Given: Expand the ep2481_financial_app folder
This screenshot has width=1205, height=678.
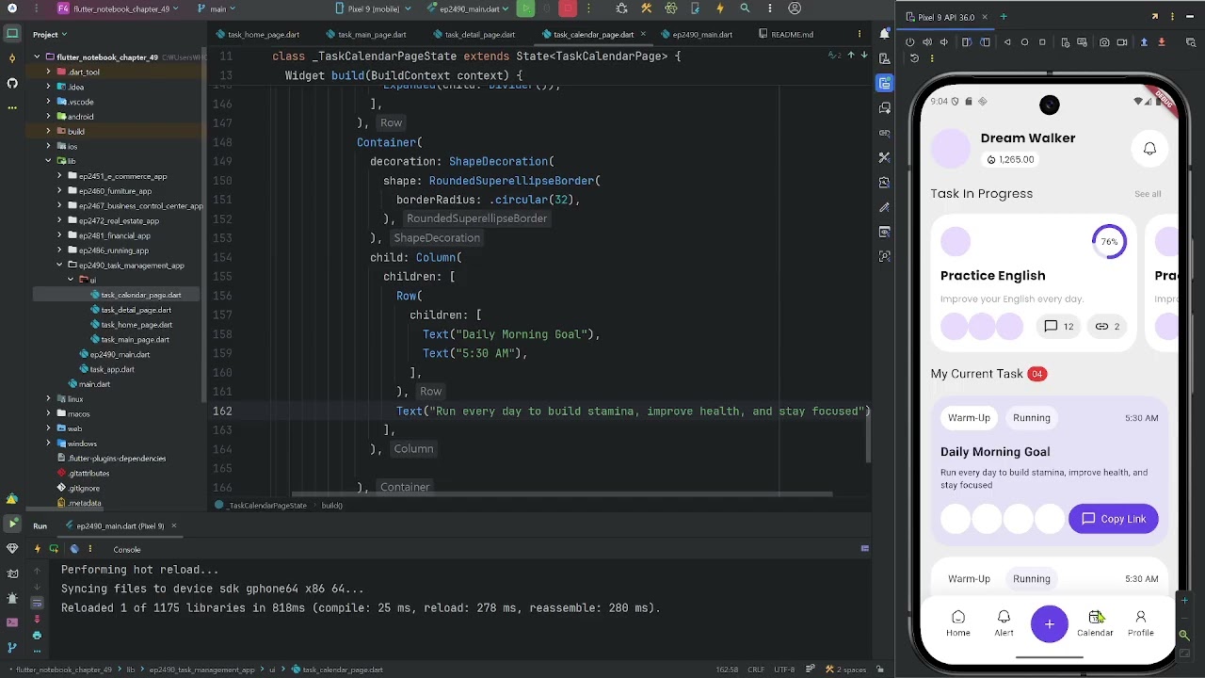Looking at the screenshot, I should tap(59, 235).
